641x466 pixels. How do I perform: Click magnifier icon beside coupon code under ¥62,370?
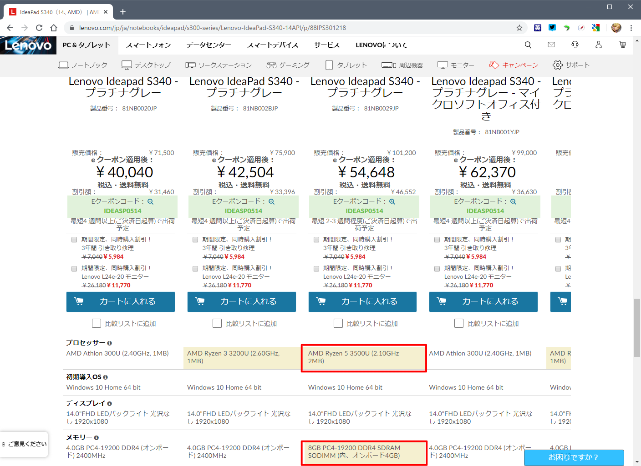tap(513, 201)
